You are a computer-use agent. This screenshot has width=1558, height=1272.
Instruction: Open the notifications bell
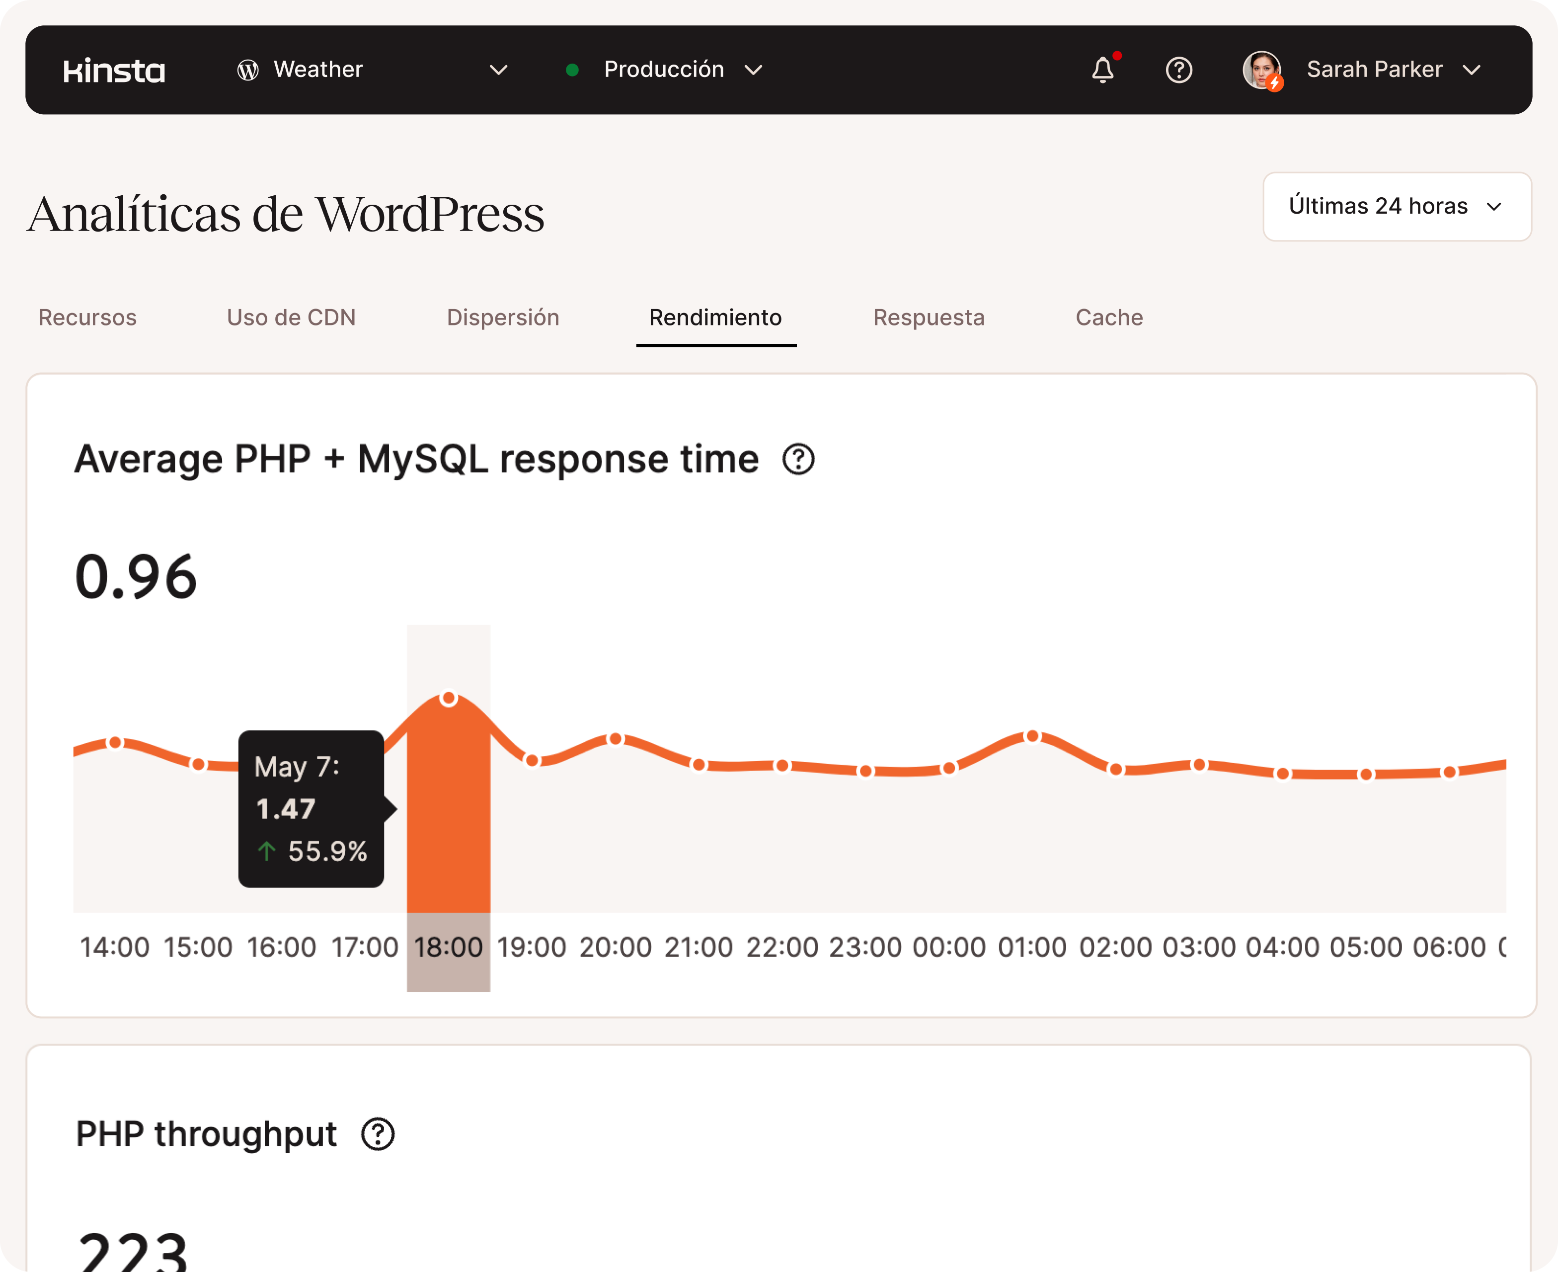tap(1102, 71)
